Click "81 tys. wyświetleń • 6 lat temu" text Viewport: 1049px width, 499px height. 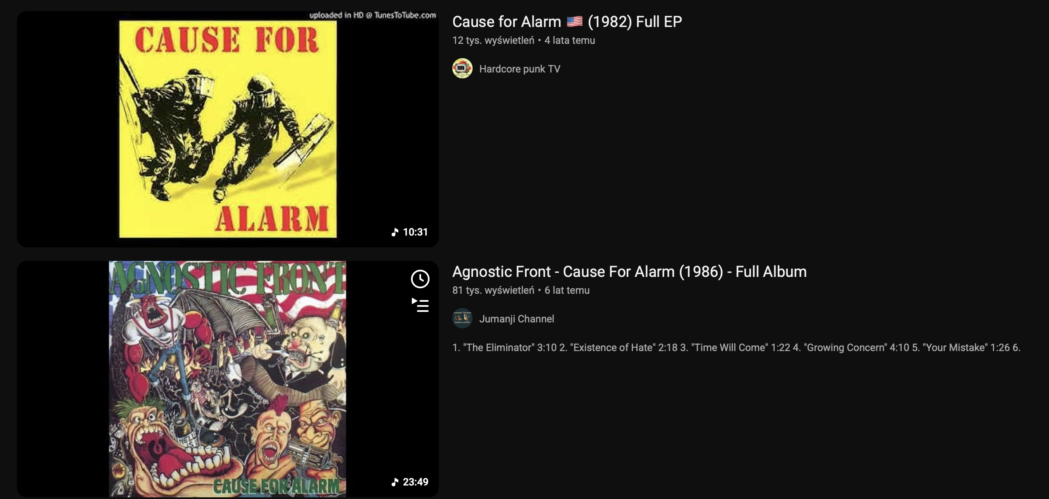click(521, 290)
